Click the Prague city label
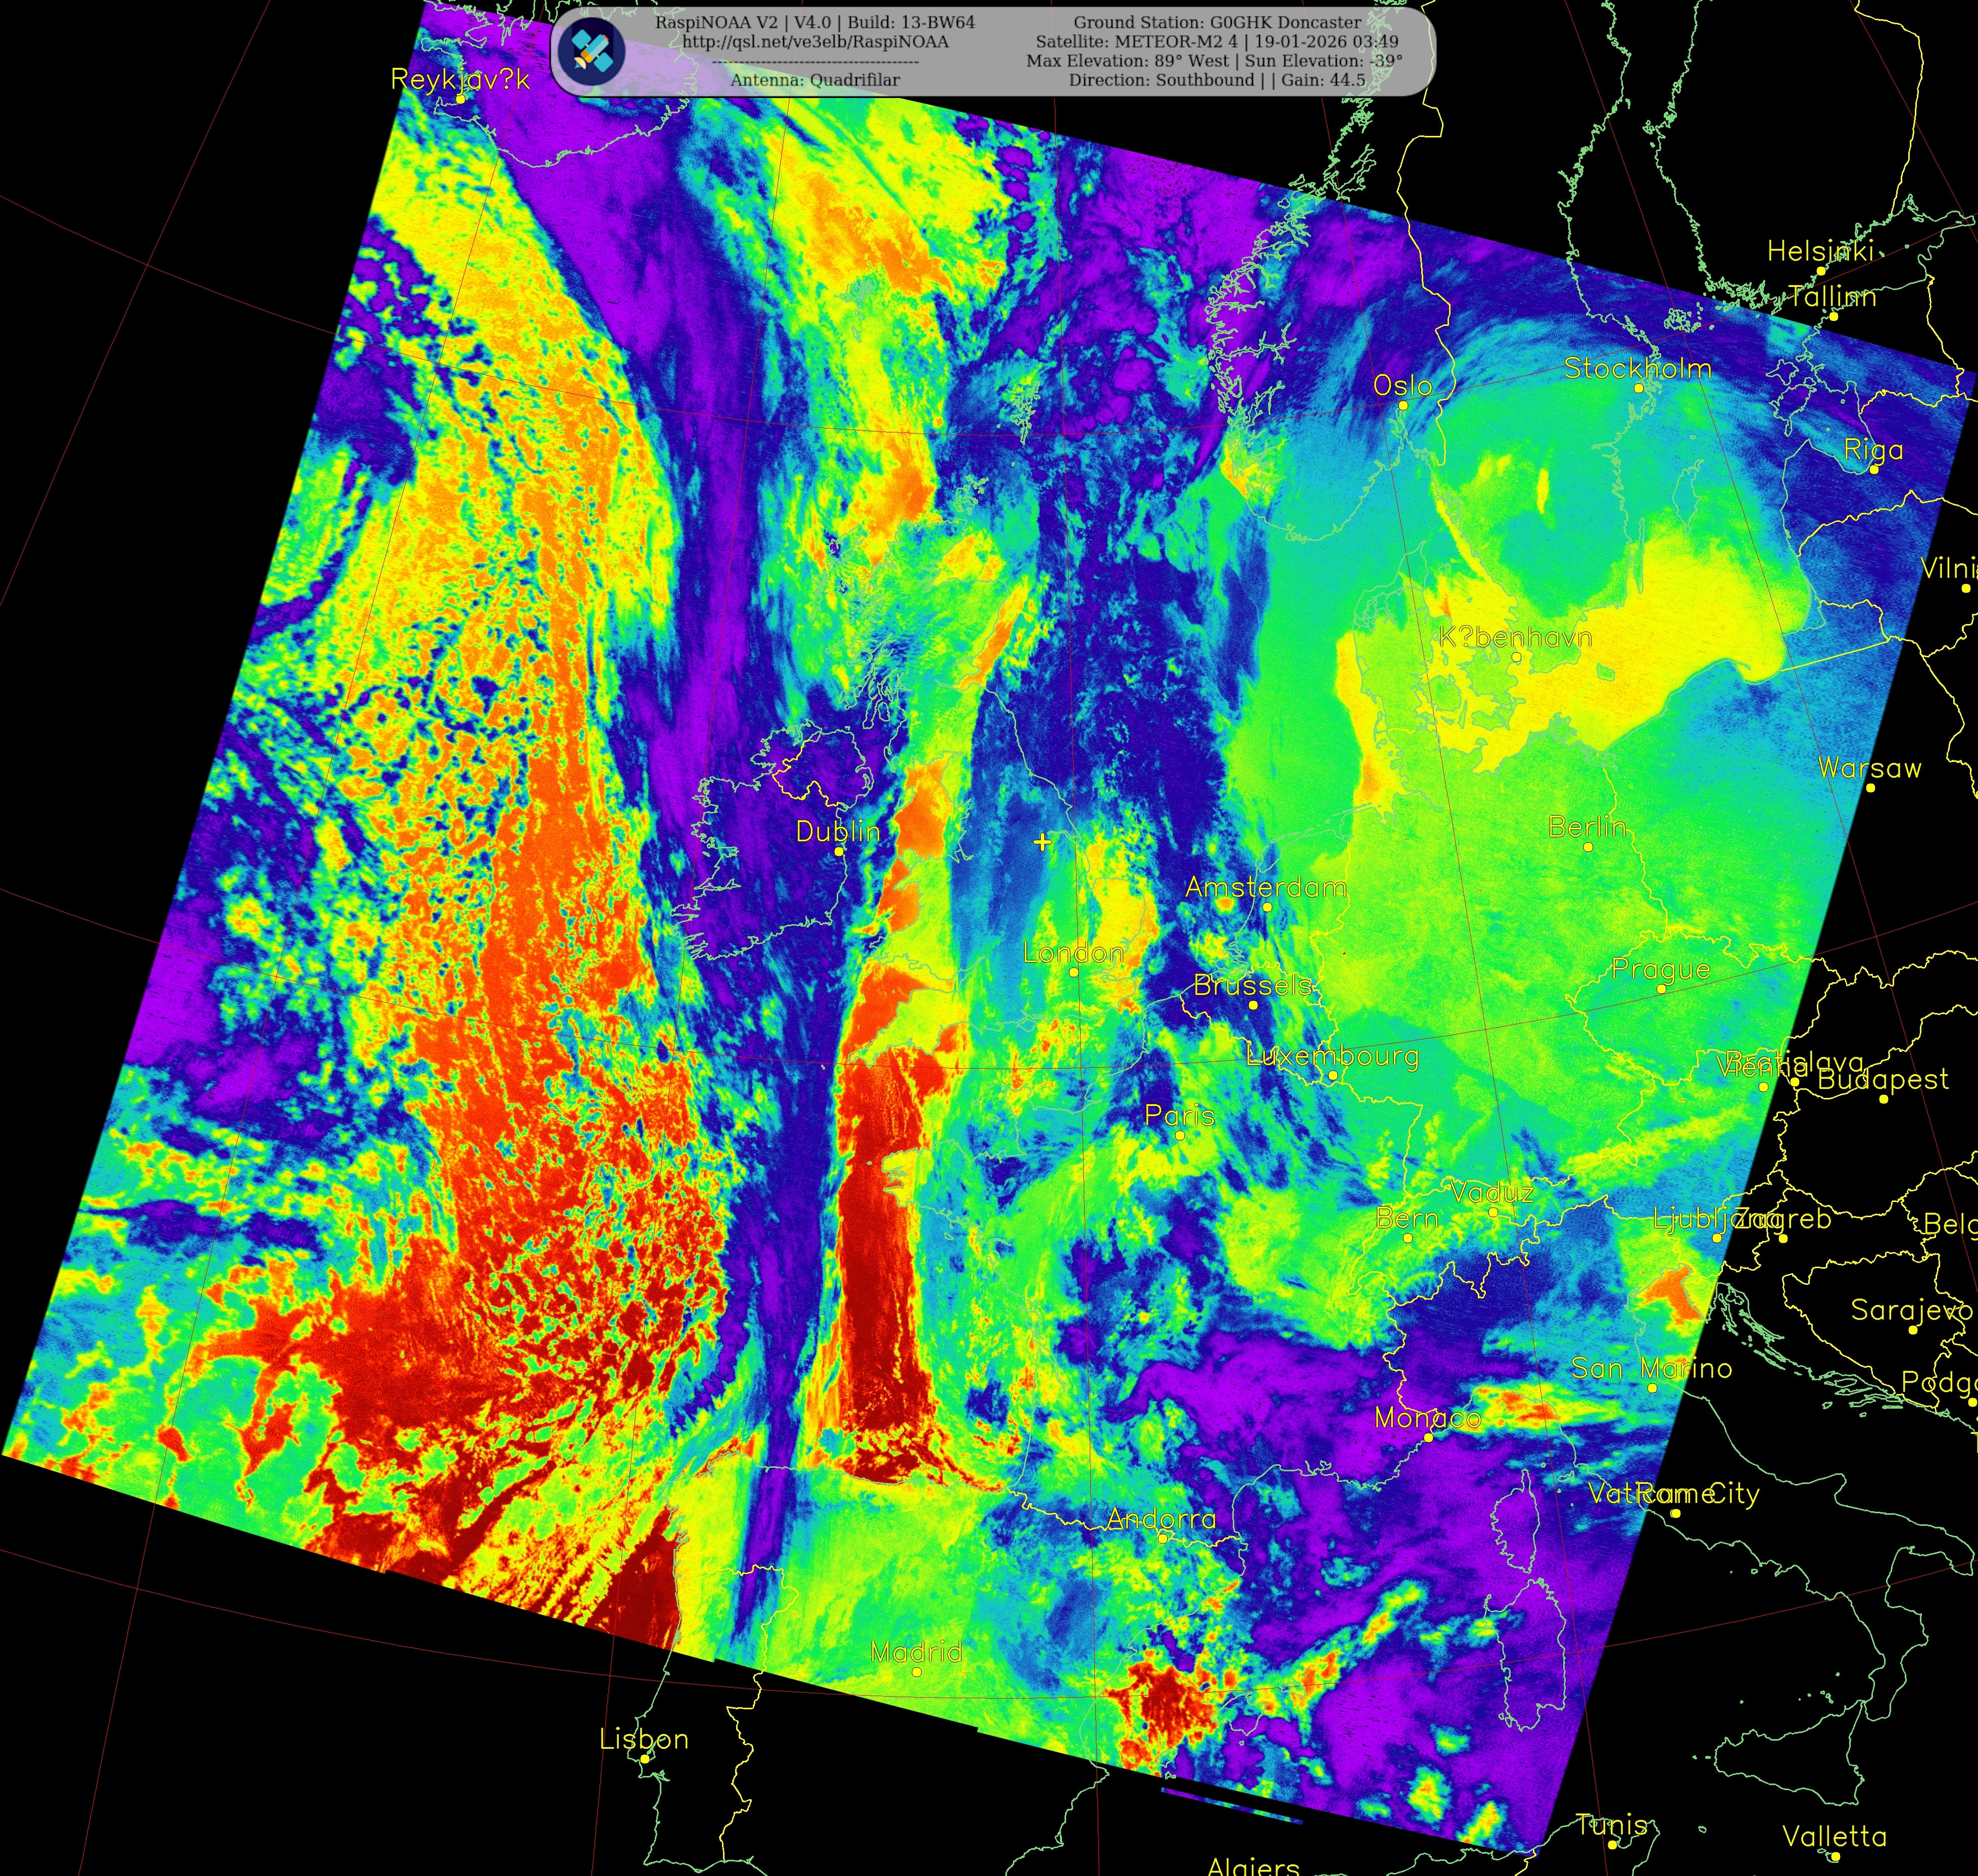Screen dimensions: 1978x1876 (x=1660, y=969)
